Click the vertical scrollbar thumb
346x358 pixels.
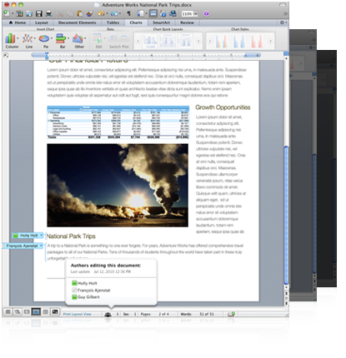286,215
